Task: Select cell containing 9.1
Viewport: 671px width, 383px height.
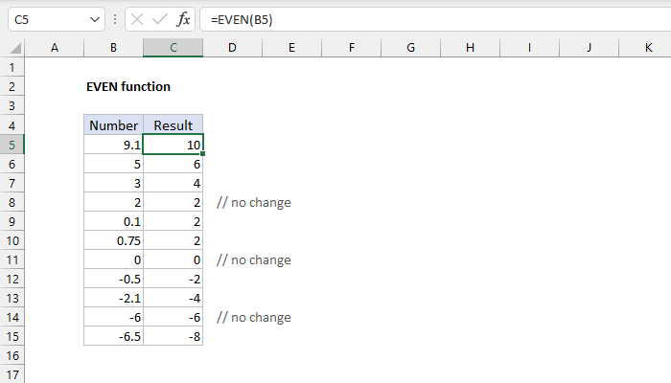Action: [x=113, y=145]
